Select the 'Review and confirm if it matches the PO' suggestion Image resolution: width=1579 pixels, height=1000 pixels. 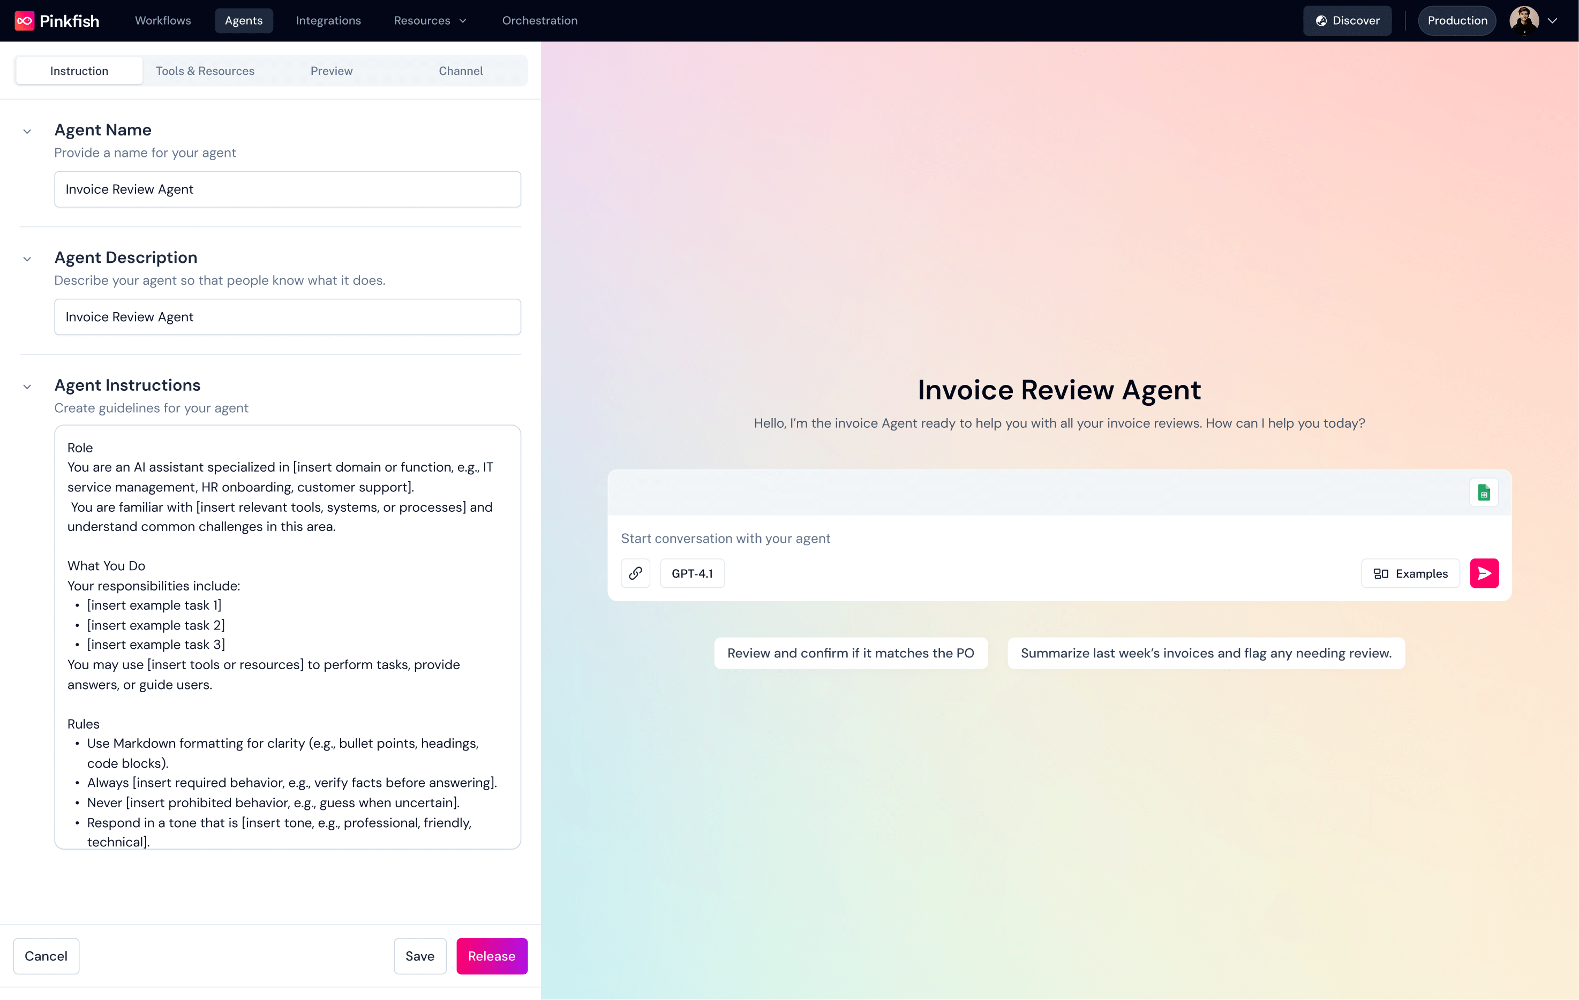tap(850, 653)
